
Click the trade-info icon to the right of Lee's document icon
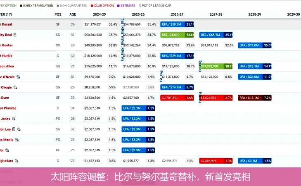click(x=19, y=129)
